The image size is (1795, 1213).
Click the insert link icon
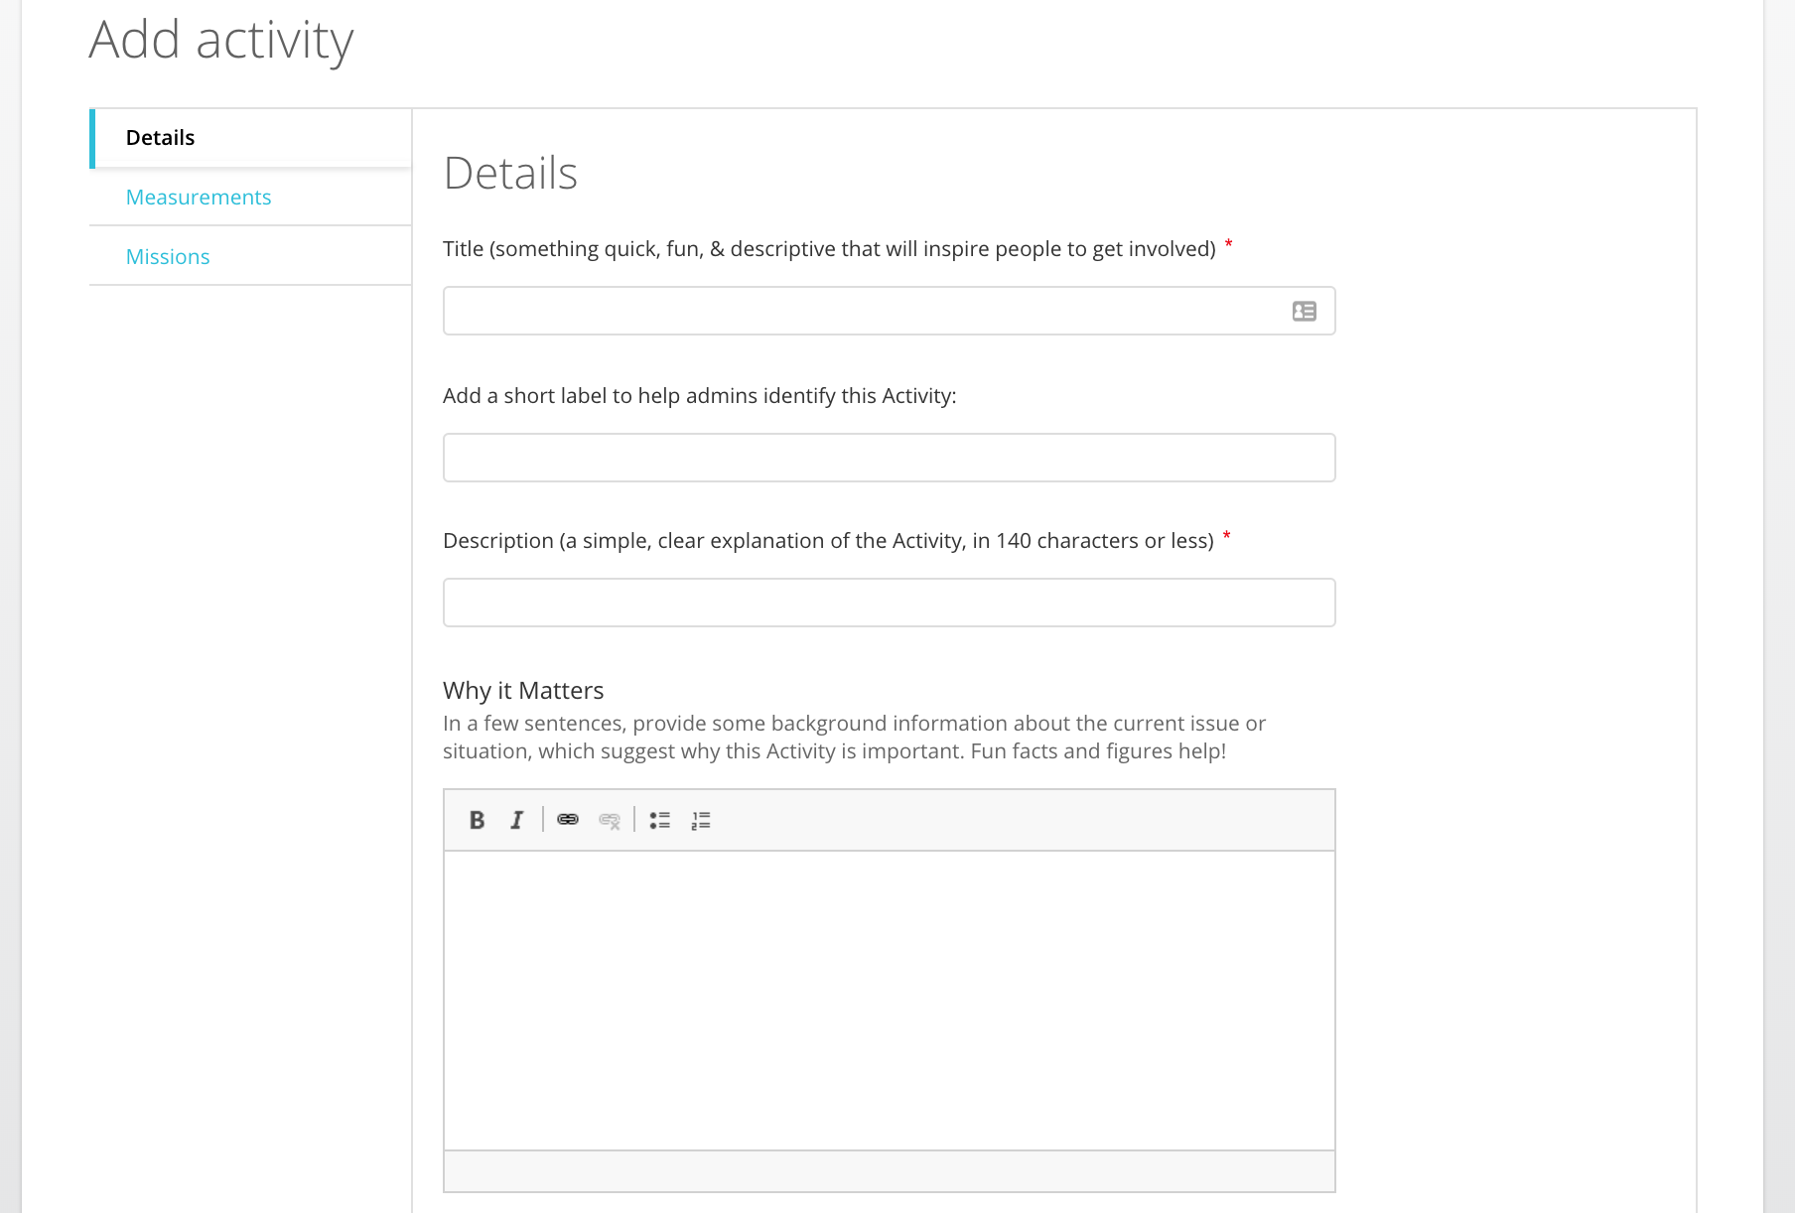pos(568,820)
